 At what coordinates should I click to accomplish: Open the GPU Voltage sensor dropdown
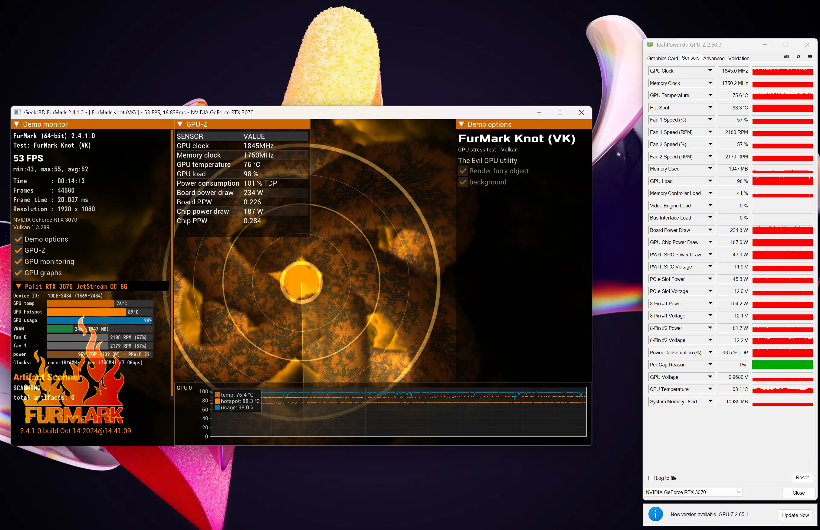pyautogui.click(x=710, y=377)
